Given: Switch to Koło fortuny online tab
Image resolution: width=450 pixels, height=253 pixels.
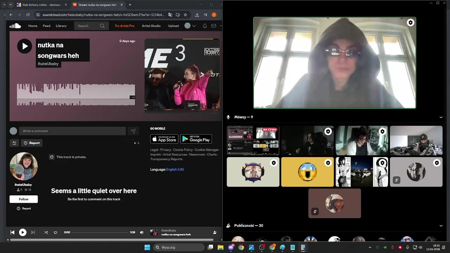Looking at the screenshot, I should point(41,5).
